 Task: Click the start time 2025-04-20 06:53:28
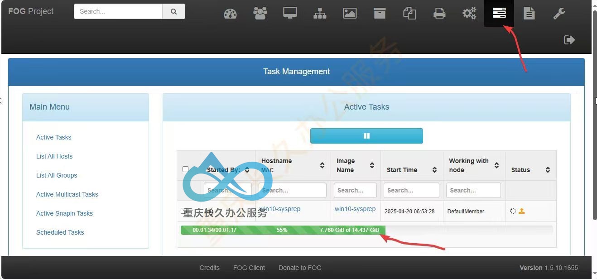pyautogui.click(x=409, y=212)
